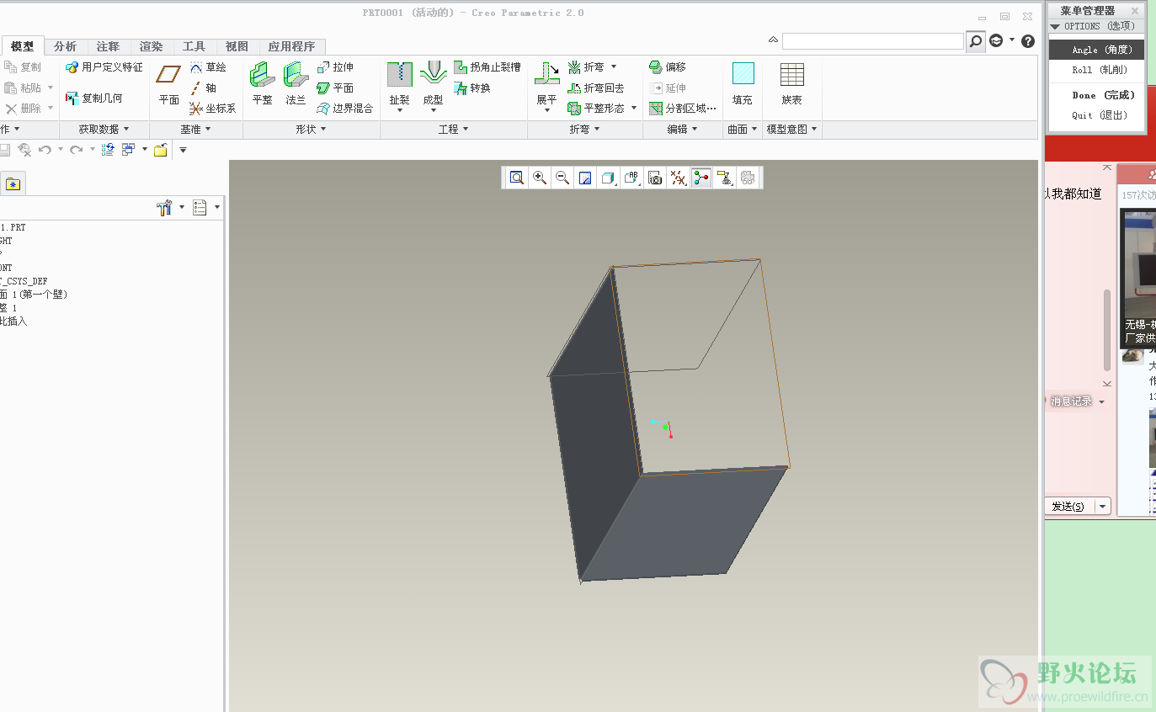Click the command search input field

pyautogui.click(x=873, y=40)
